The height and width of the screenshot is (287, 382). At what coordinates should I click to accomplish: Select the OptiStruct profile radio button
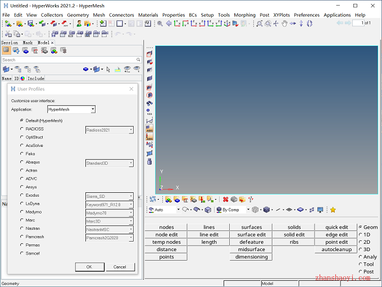[22, 137]
